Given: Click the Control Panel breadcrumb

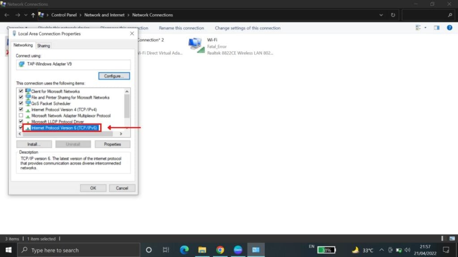Looking at the screenshot, I should [64, 15].
